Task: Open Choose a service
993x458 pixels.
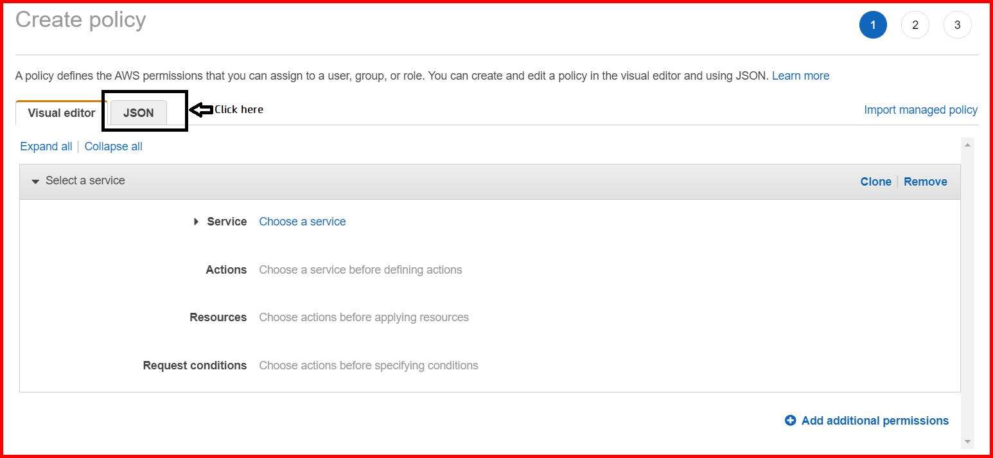Action: pos(302,221)
